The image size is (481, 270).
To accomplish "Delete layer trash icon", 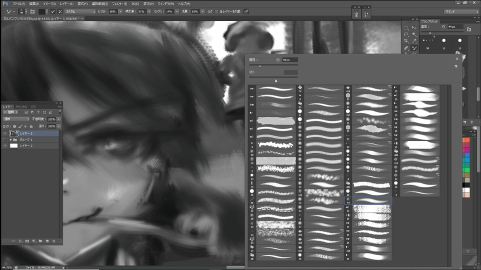I will [x=54, y=241].
